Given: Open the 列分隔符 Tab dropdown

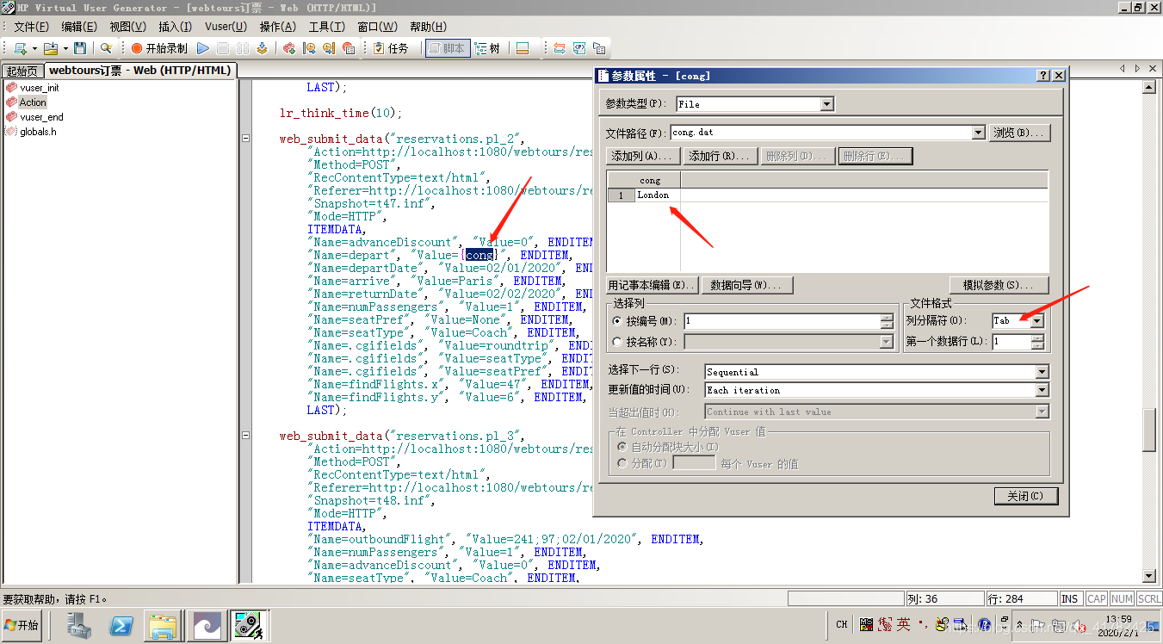Looking at the screenshot, I should coord(1036,320).
